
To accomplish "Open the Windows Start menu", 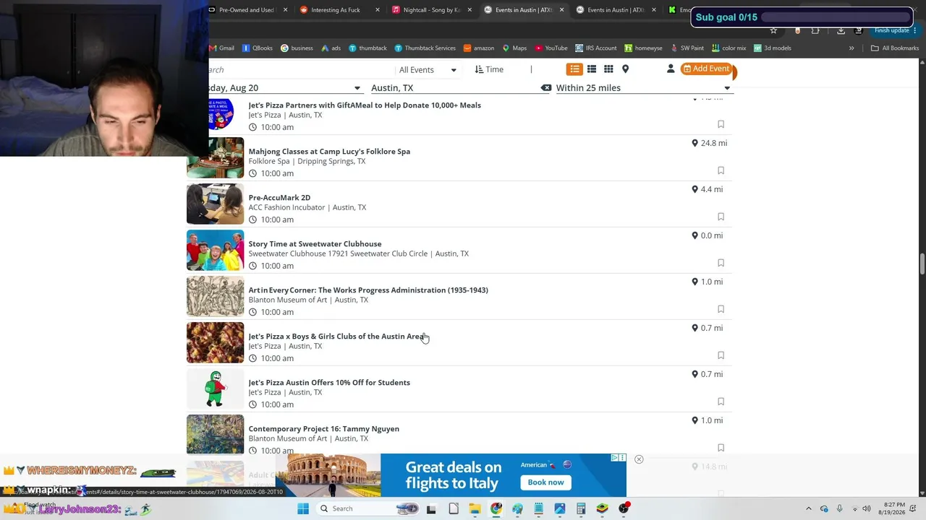I will click(x=303, y=508).
